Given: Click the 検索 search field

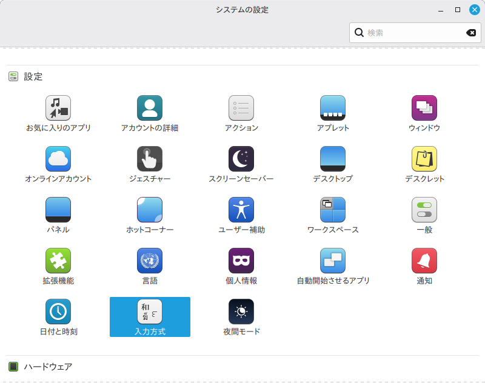Looking at the screenshot, I should [x=412, y=33].
